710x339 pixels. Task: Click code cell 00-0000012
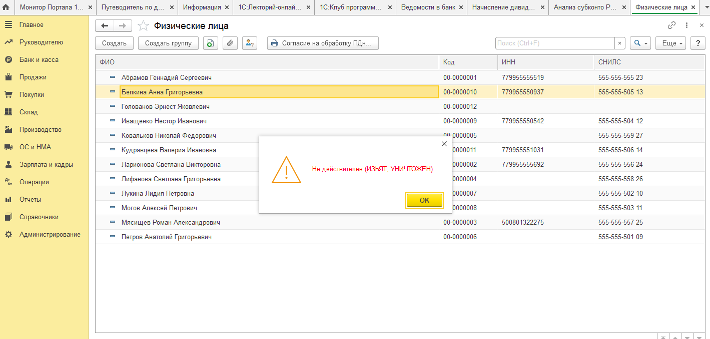pyautogui.click(x=468, y=106)
